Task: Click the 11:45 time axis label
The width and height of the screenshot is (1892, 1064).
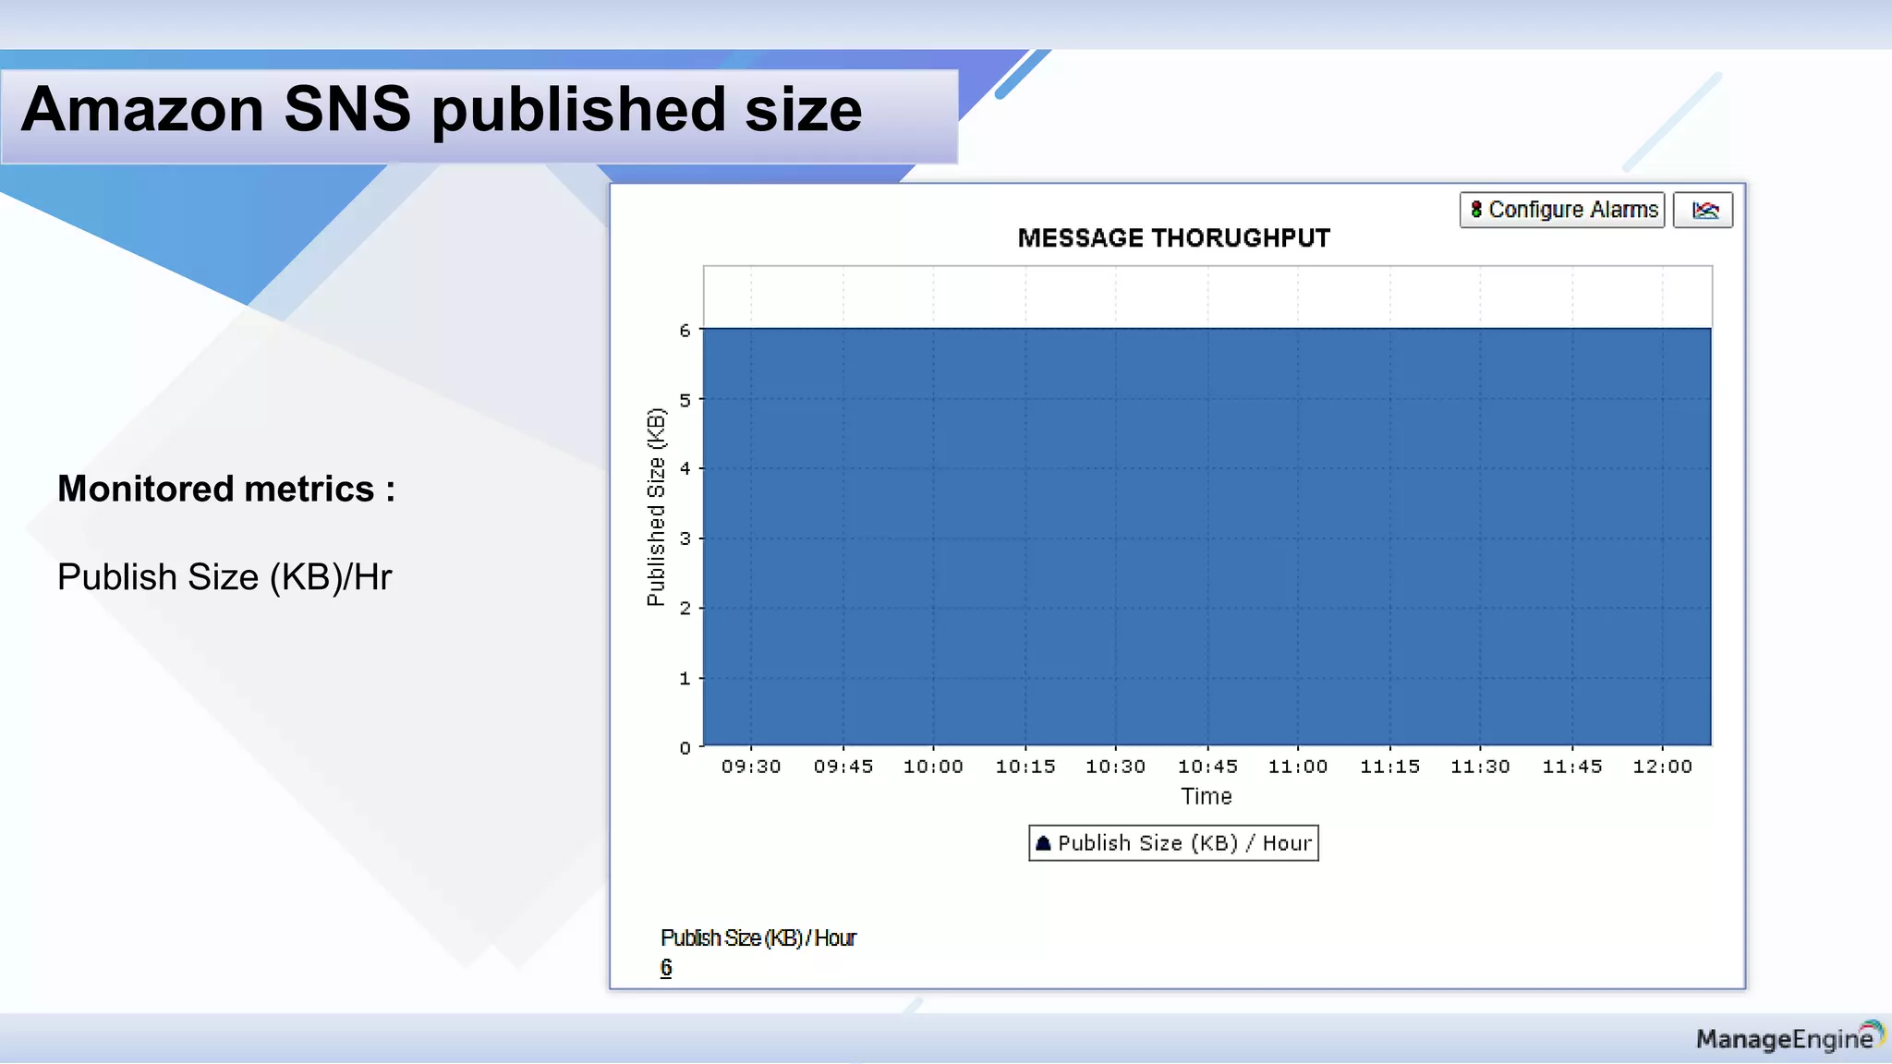Action: (x=1572, y=767)
